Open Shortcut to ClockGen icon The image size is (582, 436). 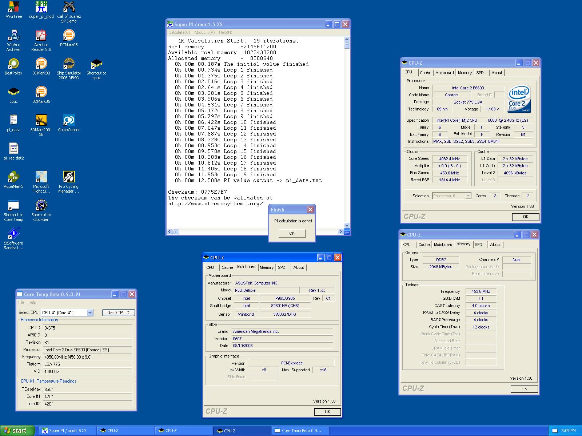coord(41,210)
